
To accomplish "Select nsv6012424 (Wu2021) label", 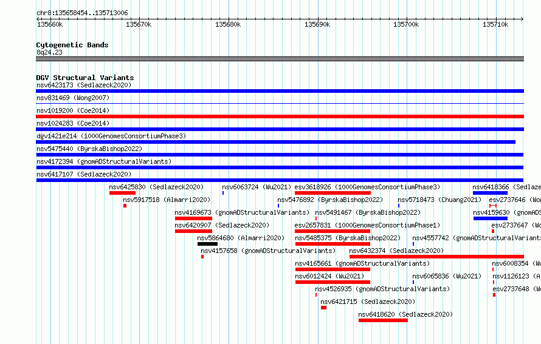I will pos(329,276).
